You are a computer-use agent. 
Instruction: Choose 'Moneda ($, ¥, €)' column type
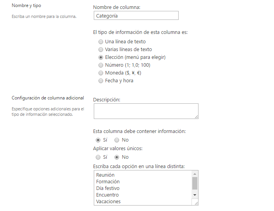(101, 73)
